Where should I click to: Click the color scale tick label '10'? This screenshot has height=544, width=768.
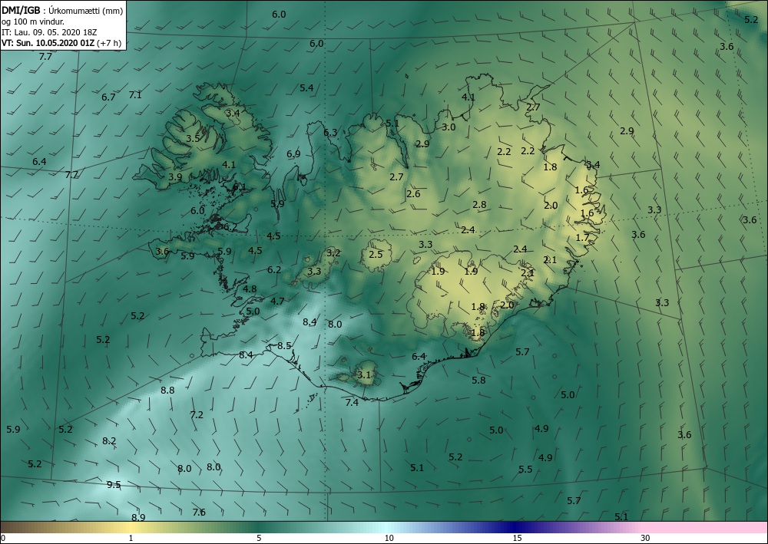[x=389, y=538]
